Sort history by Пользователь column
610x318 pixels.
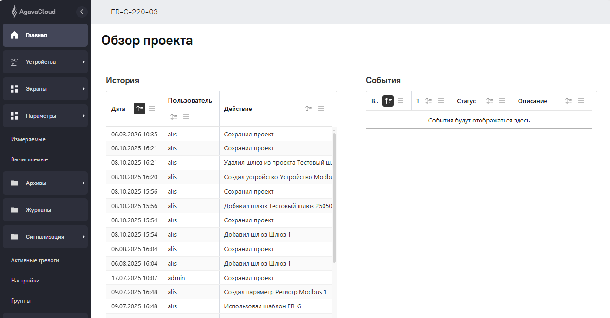174,117
